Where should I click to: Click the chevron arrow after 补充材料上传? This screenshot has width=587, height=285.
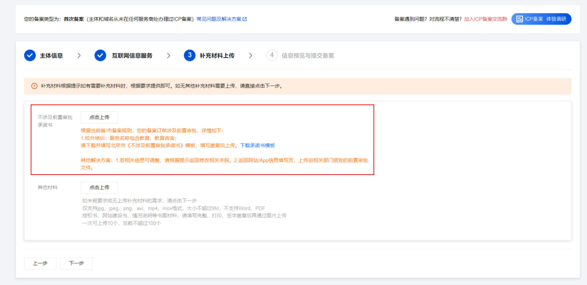pos(250,56)
